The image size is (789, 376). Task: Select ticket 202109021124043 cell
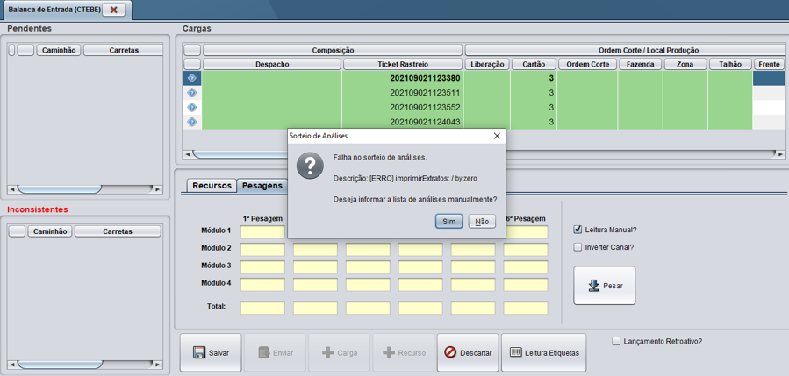point(403,122)
